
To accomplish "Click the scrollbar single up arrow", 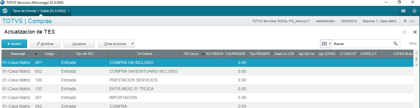I will (416, 65).
